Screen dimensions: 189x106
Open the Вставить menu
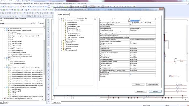[x=37, y=4]
